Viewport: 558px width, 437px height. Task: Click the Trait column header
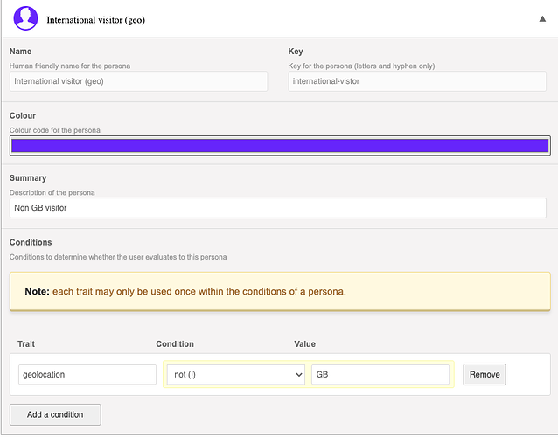[27, 343]
